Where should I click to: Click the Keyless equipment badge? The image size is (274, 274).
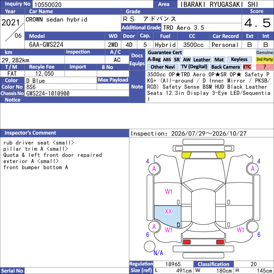pos(239,60)
